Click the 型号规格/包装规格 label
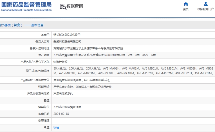Screen dimensions: 215x132 [x=38, y=71]
